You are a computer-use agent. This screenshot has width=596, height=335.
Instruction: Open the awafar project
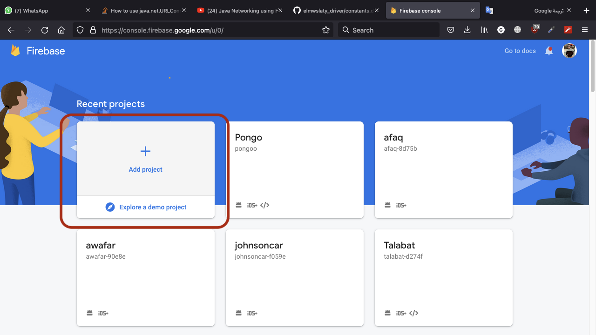coord(146,278)
